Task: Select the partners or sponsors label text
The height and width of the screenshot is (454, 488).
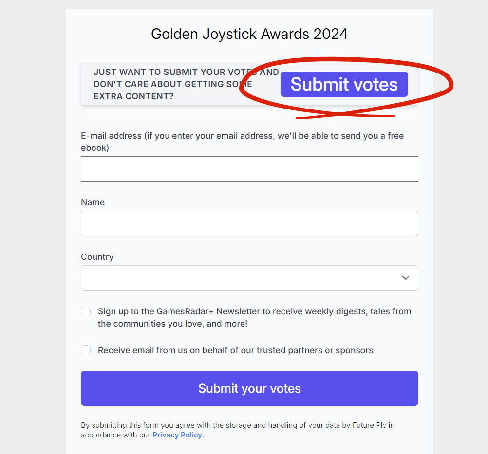Action: 235,350
